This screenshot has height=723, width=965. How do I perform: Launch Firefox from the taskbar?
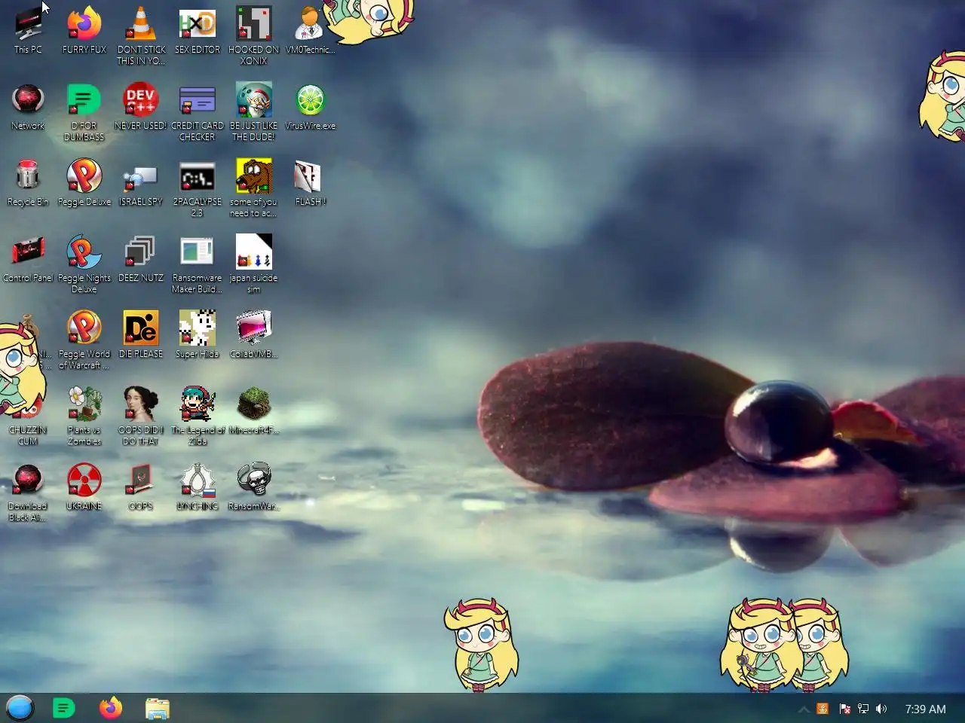click(x=111, y=708)
